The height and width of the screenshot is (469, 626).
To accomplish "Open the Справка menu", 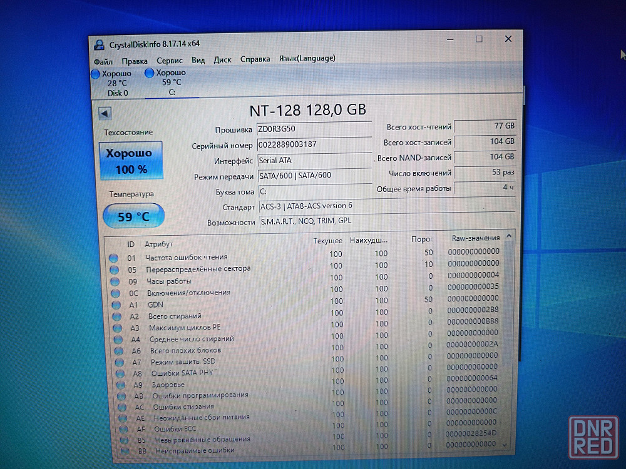I will tap(255, 59).
